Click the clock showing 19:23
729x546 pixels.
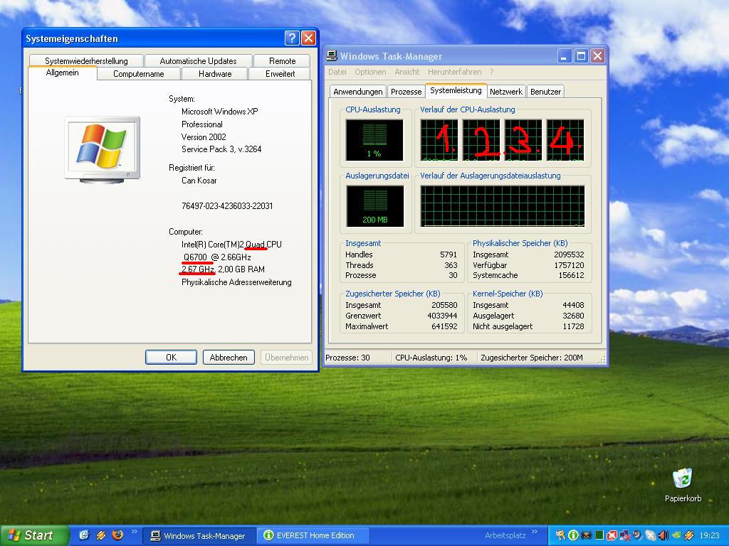click(x=710, y=535)
